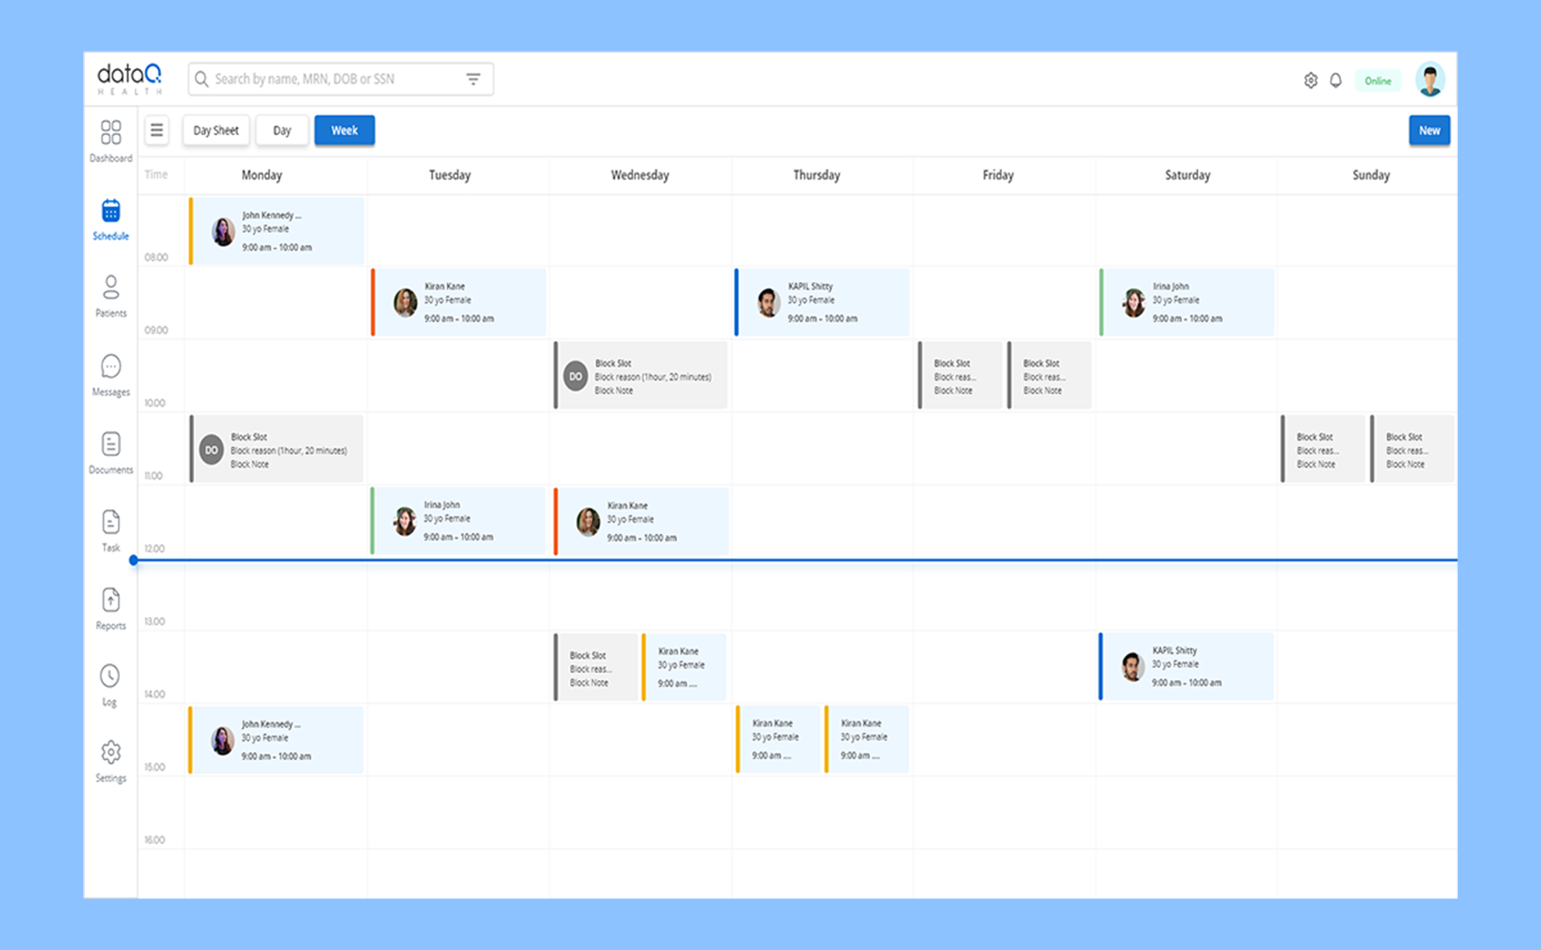
Task: Switch to the Day Sheet view
Action: (x=216, y=130)
